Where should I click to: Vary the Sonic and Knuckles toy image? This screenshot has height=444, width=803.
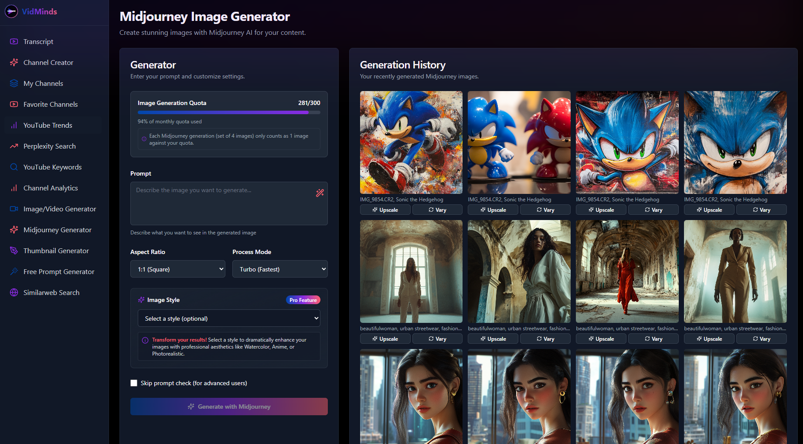coord(545,210)
